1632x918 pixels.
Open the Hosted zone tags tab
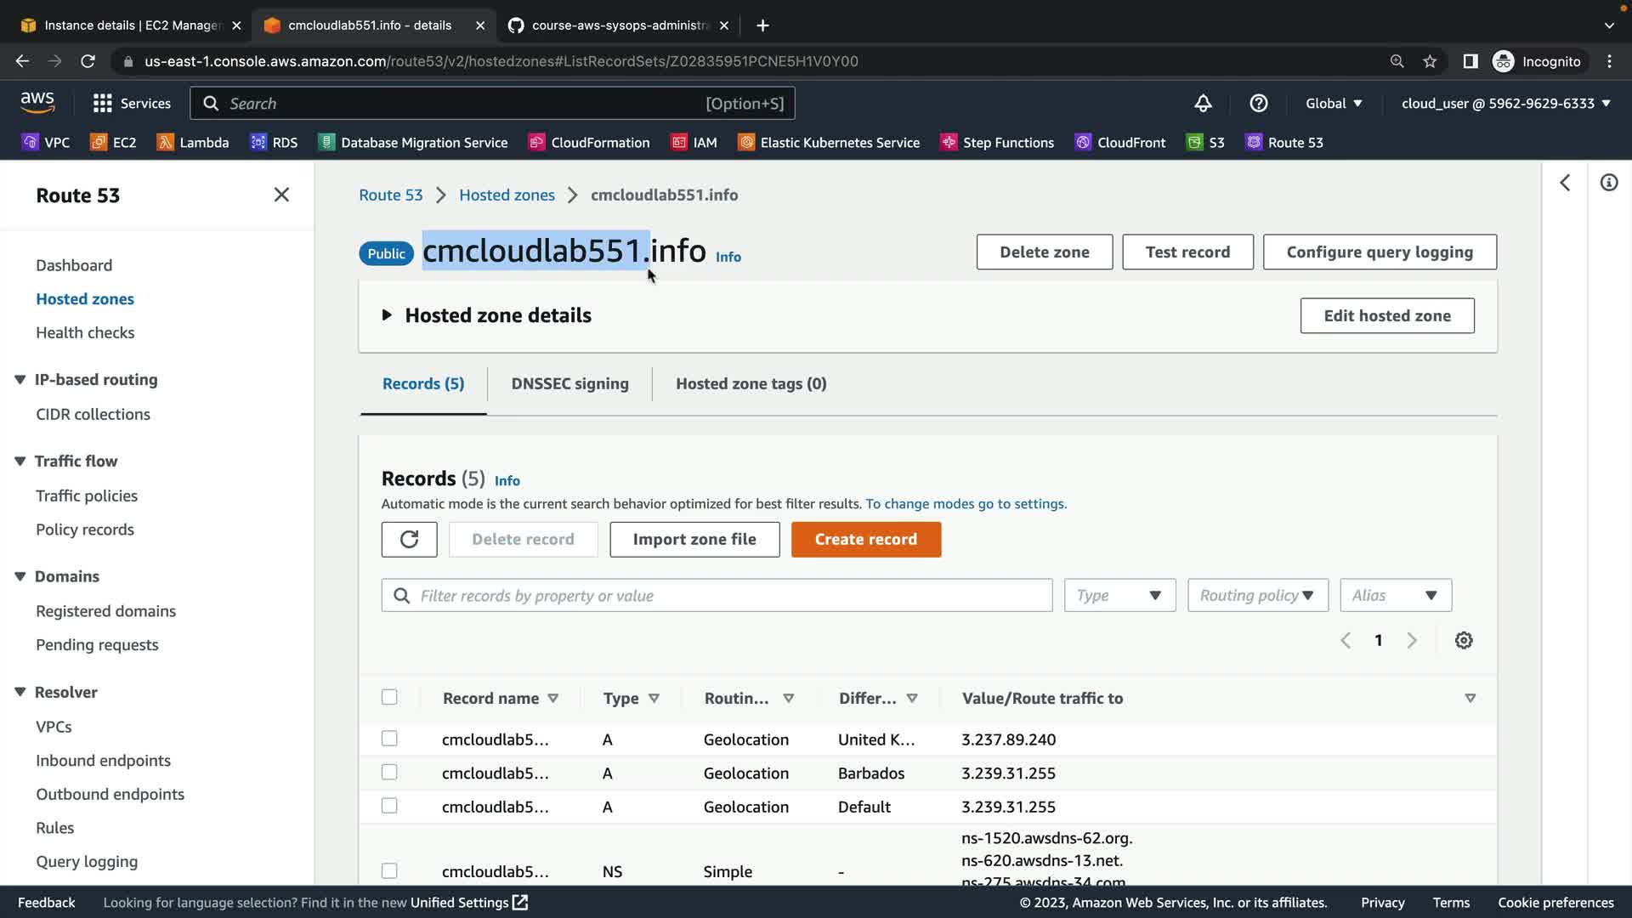751,384
